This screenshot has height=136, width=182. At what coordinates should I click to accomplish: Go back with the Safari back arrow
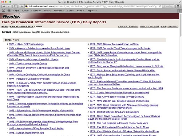click(4, 6)
